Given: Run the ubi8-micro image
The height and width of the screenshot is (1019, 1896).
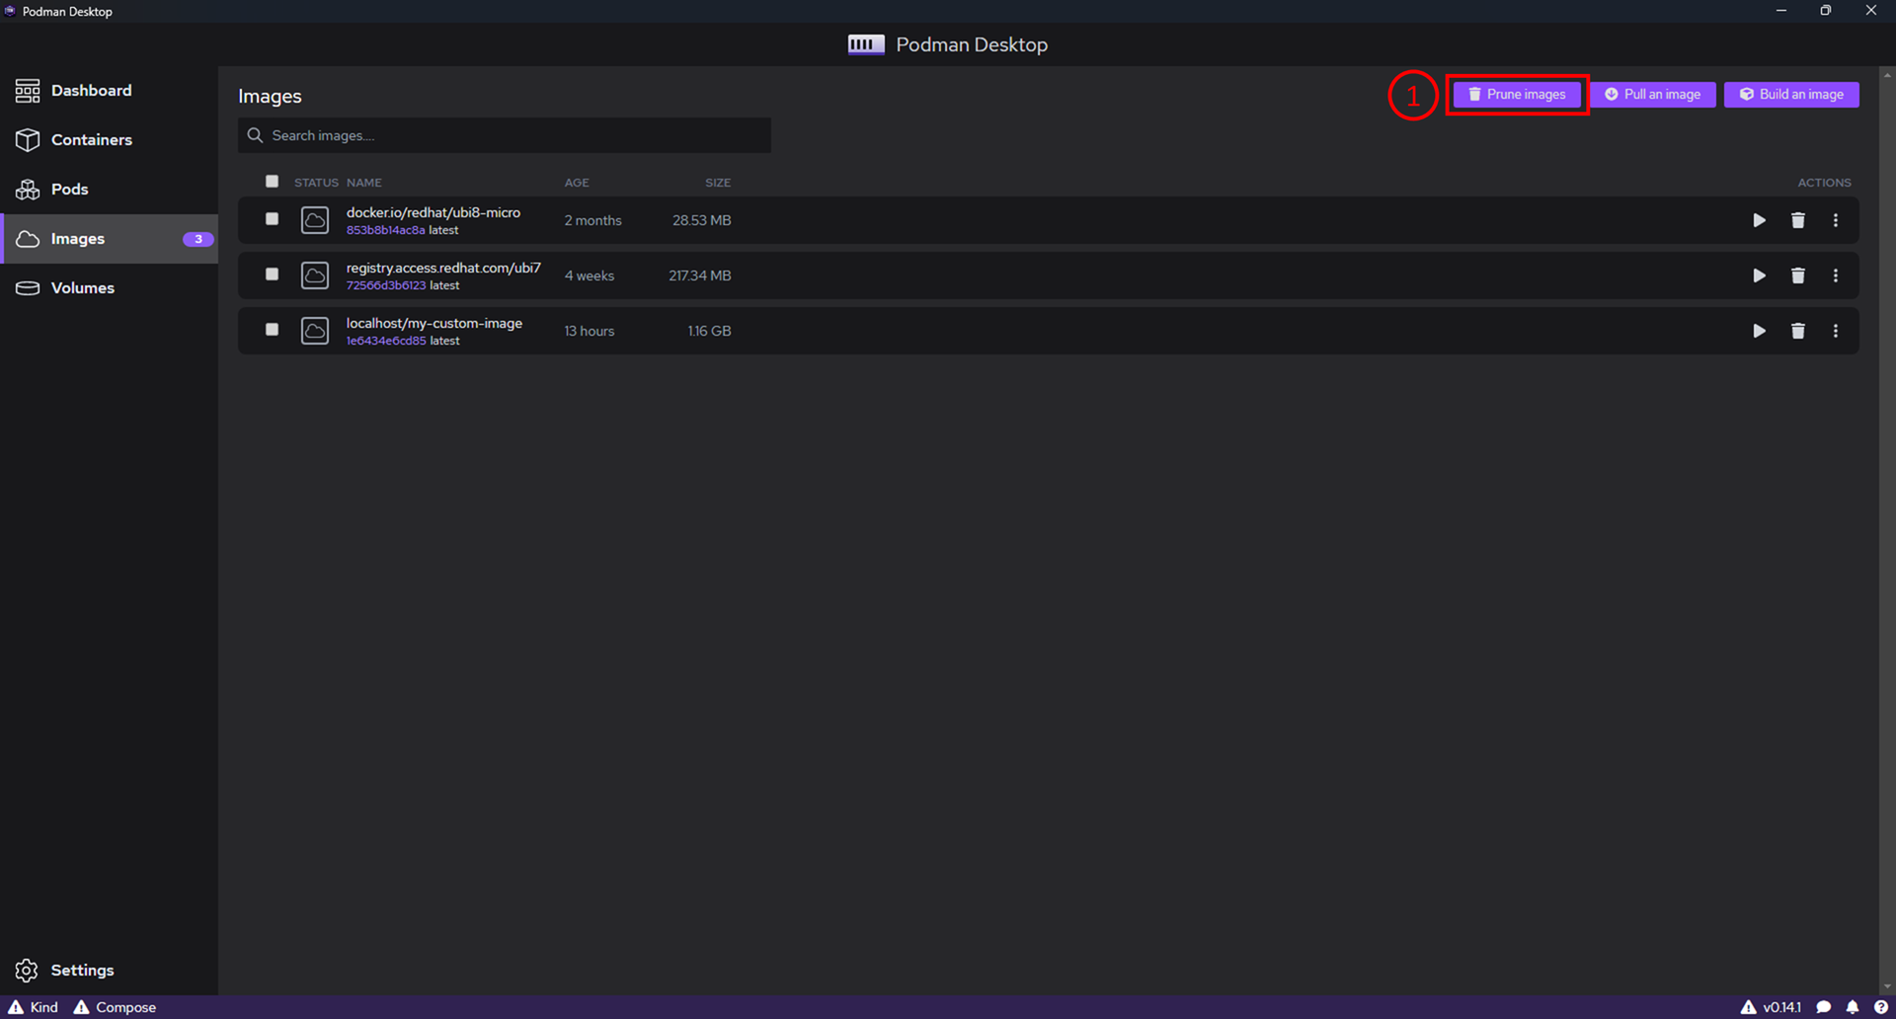Looking at the screenshot, I should tap(1759, 220).
